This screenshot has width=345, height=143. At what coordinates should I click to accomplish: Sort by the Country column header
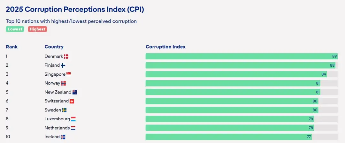pyautogui.click(x=54, y=47)
